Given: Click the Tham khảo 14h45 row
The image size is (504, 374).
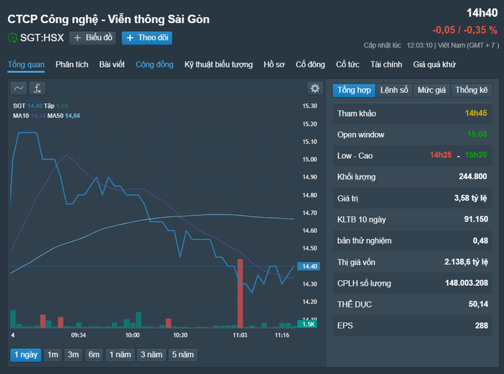Looking at the screenshot, I should (x=412, y=113).
